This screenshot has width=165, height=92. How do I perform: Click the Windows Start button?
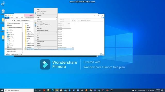pos(2,90)
